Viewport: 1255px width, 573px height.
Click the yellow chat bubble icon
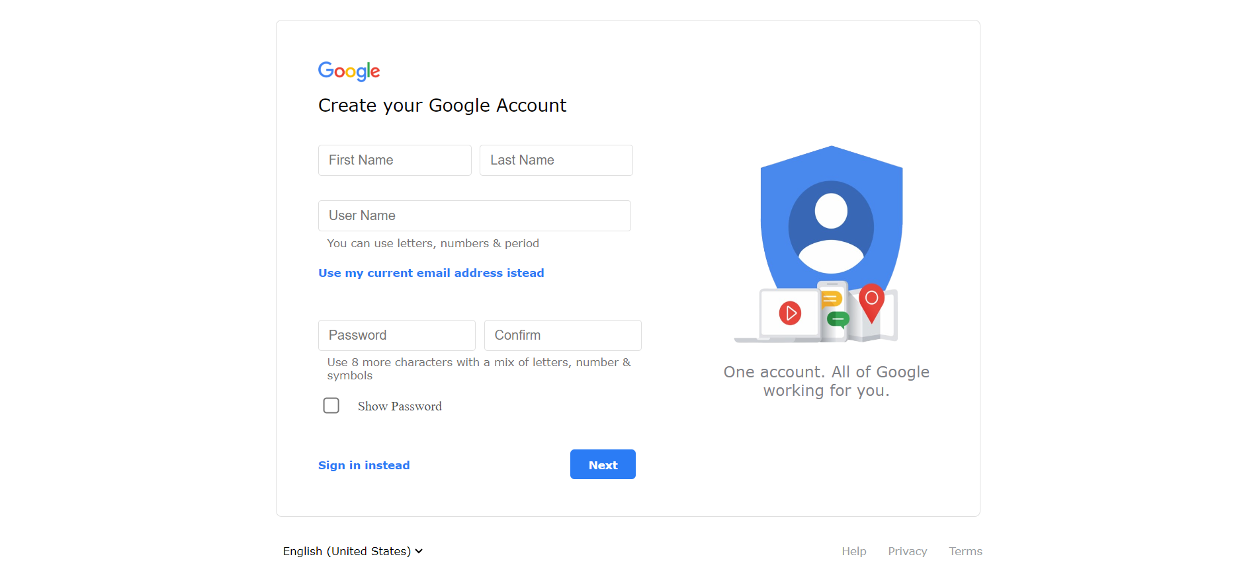[x=832, y=299]
